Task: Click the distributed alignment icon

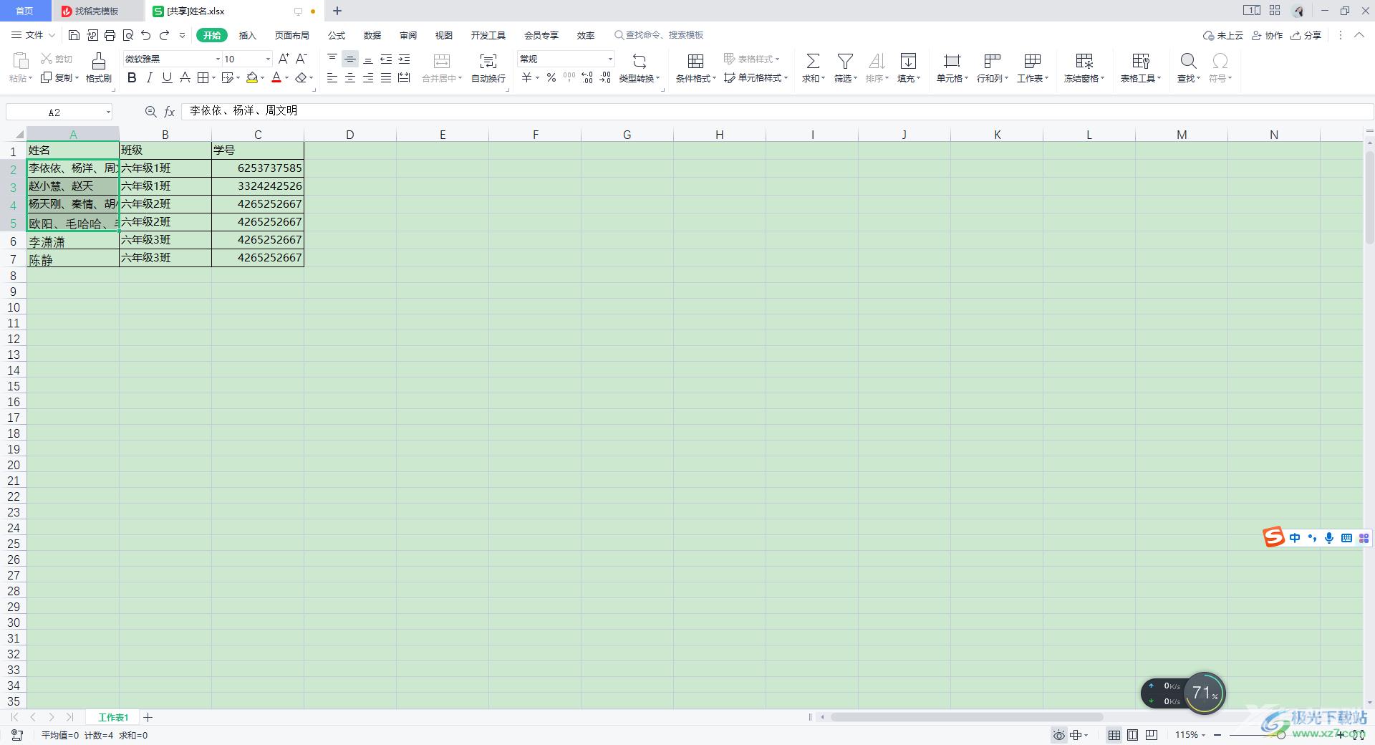Action: pos(404,77)
